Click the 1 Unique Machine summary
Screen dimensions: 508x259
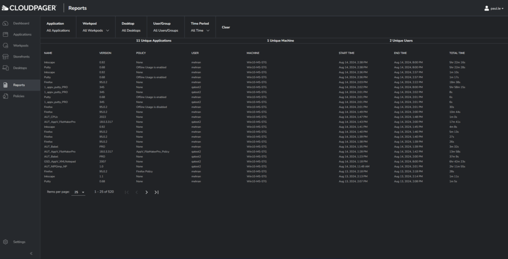281,41
